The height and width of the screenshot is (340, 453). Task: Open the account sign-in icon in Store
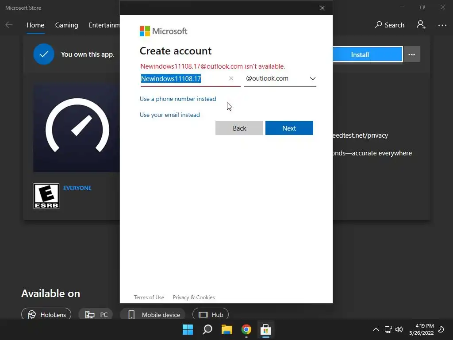(x=421, y=25)
